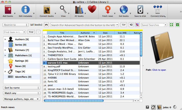Sort by Title column header

tap(62, 33)
